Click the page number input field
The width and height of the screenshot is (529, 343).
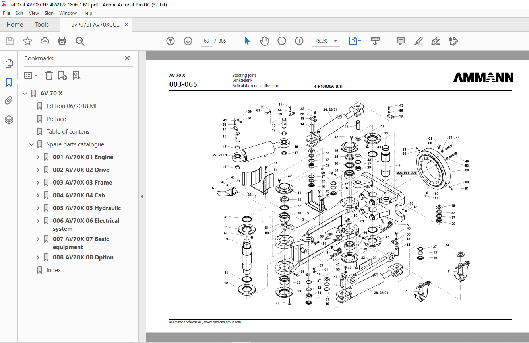pyautogui.click(x=206, y=41)
